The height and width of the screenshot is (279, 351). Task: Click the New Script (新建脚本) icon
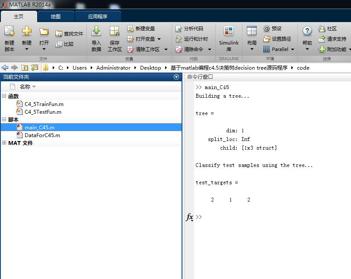tap(10, 31)
